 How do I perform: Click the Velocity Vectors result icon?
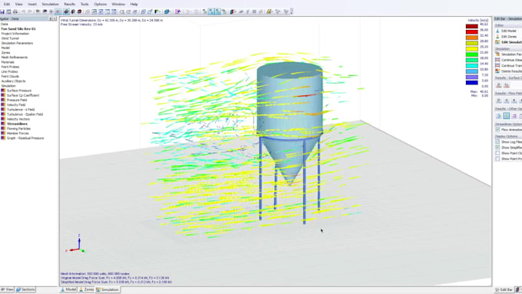(x=3, y=119)
